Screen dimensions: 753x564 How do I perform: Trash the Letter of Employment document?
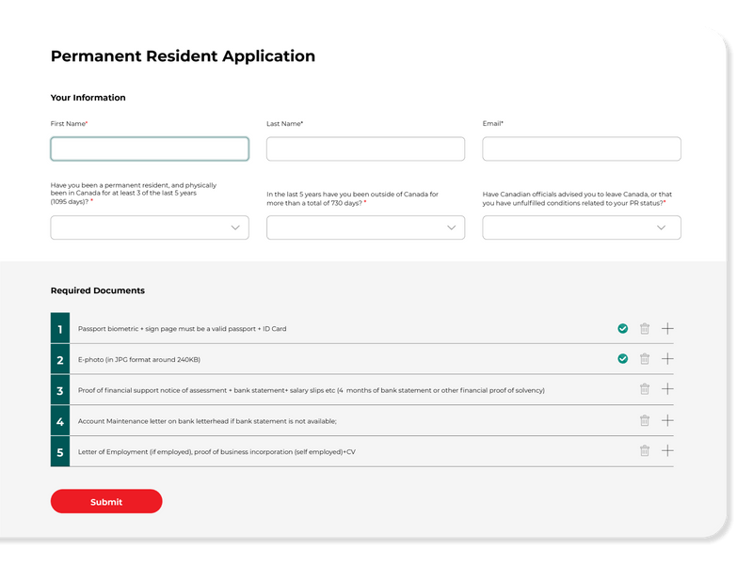(645, 451)
